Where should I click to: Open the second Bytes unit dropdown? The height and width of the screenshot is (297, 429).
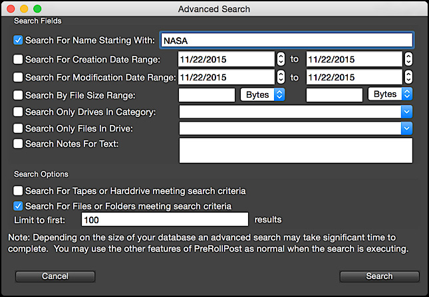tap(390, 94)
